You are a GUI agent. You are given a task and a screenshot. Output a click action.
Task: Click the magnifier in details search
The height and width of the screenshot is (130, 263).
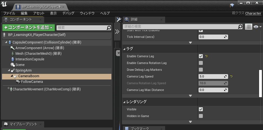pos(240,26)
